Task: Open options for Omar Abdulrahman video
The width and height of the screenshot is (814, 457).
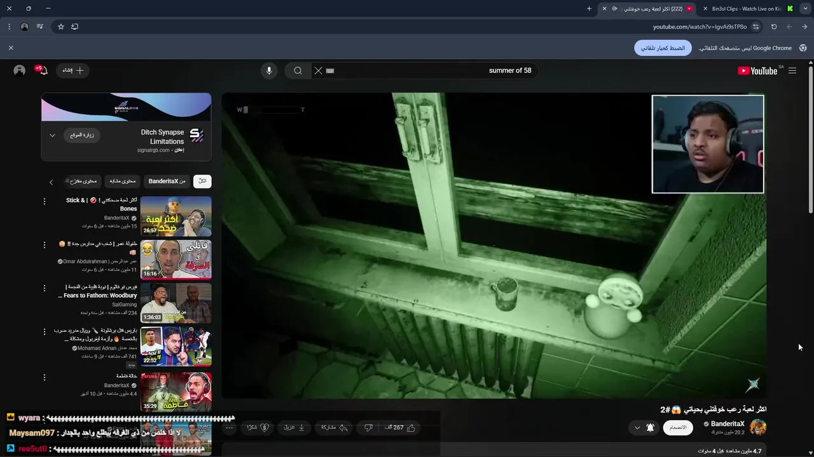Action: click(x=45, y=244)
